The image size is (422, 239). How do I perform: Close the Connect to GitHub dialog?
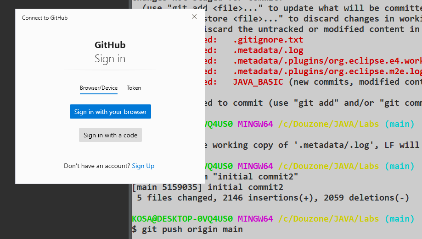coord(194,16)
